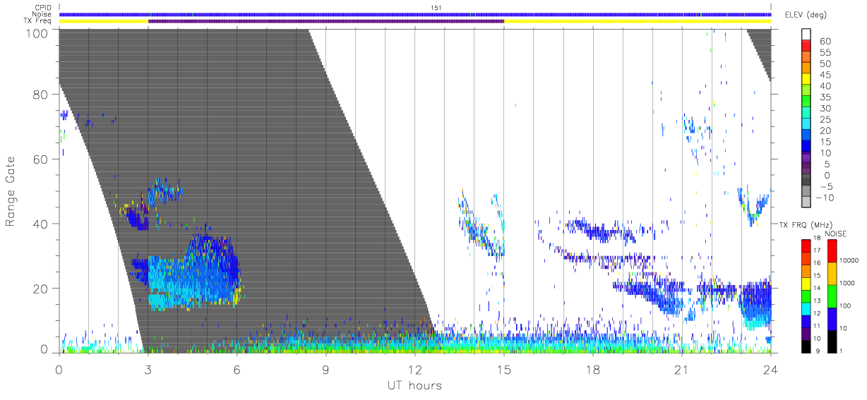Image resolution: width=867 pixels, height=400 pixels.
Task: Select the green block of NOISE colorbar
Action: click(833, 296)
